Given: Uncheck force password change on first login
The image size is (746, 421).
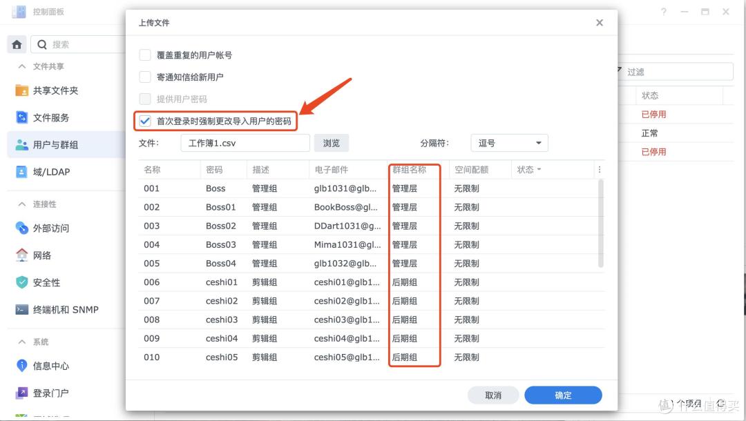Looking at the screenshot, I should tap(145, 121).
